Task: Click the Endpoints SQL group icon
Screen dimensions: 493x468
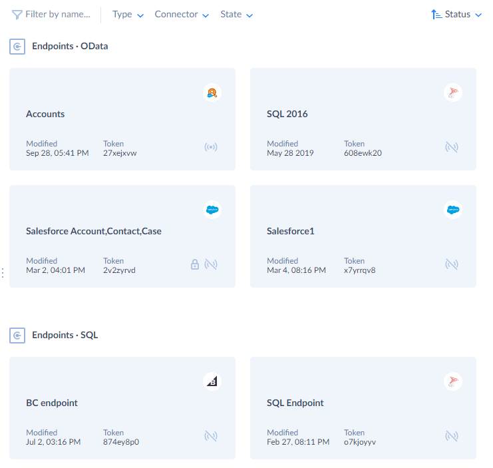Action: tap(17, 336)
